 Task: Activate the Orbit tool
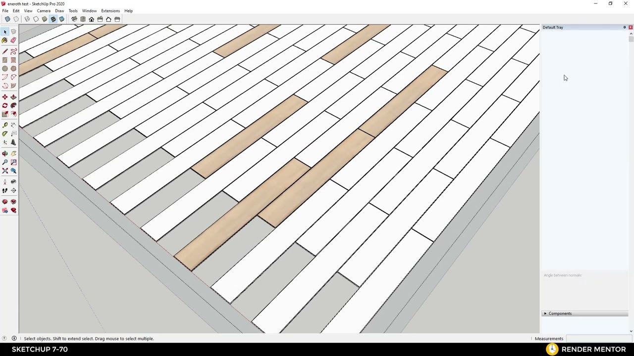(5, 153)
